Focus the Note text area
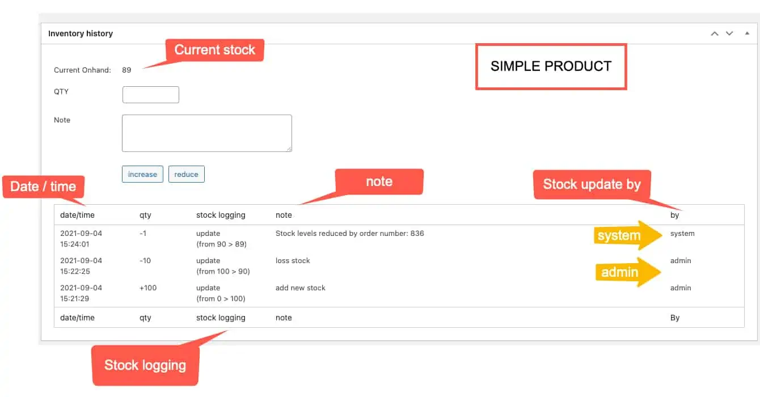Image resolution: width=760 pixels, height=397 pixels. pos(206,133)
